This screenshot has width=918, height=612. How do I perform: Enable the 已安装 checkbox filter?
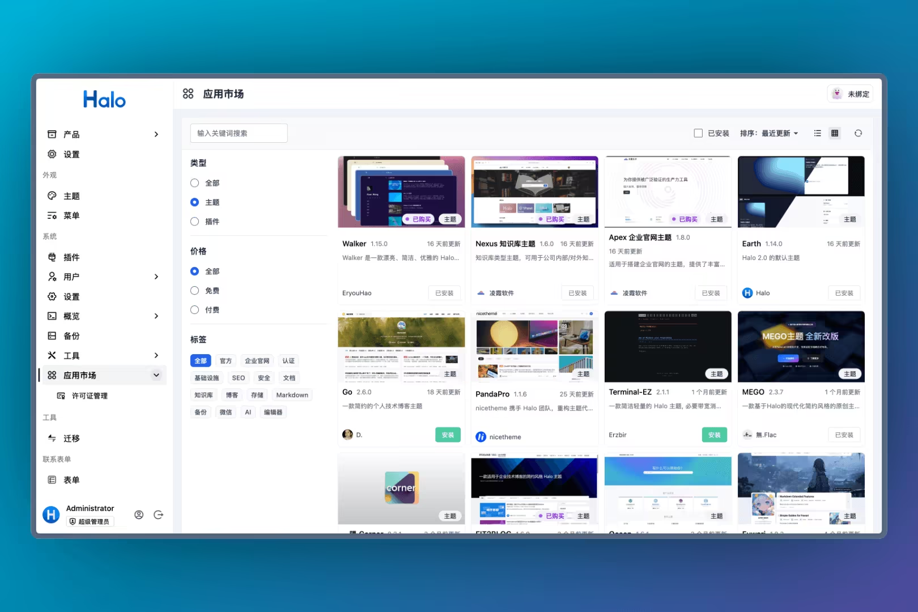coord(698,133)
